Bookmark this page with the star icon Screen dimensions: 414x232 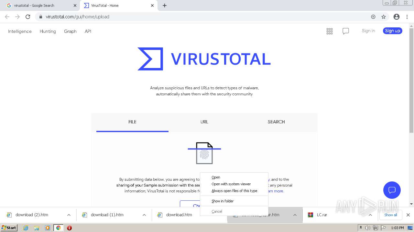pyautogui.click(x=384, y=17)
